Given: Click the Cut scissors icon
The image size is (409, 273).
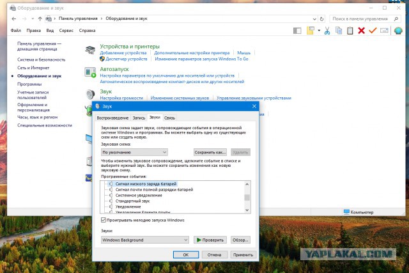Looking at the screenshot, I should pos(327,31).
